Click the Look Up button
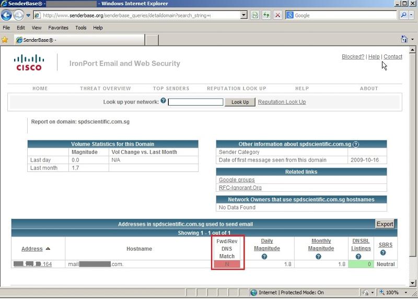Image resolution: width=418 pixels, height=299 pixels. tap(240, 102)
